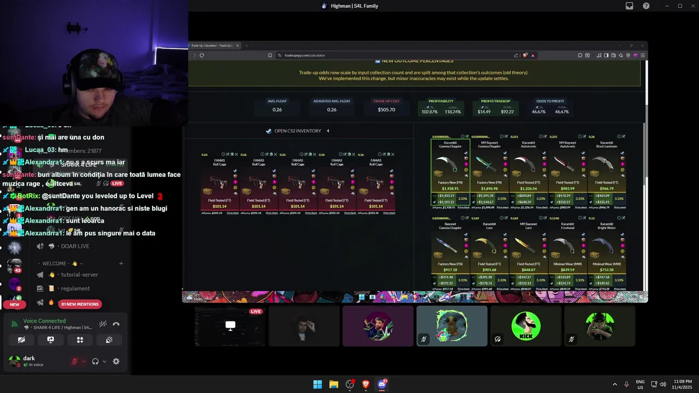Open microphone input options arrow

[x=84, y=361]
